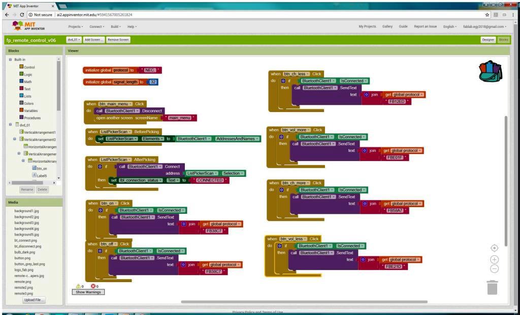The image size is (520, 315).
Task: Collapse the VerticalArrangement2 node
Action: click(15, 139)
